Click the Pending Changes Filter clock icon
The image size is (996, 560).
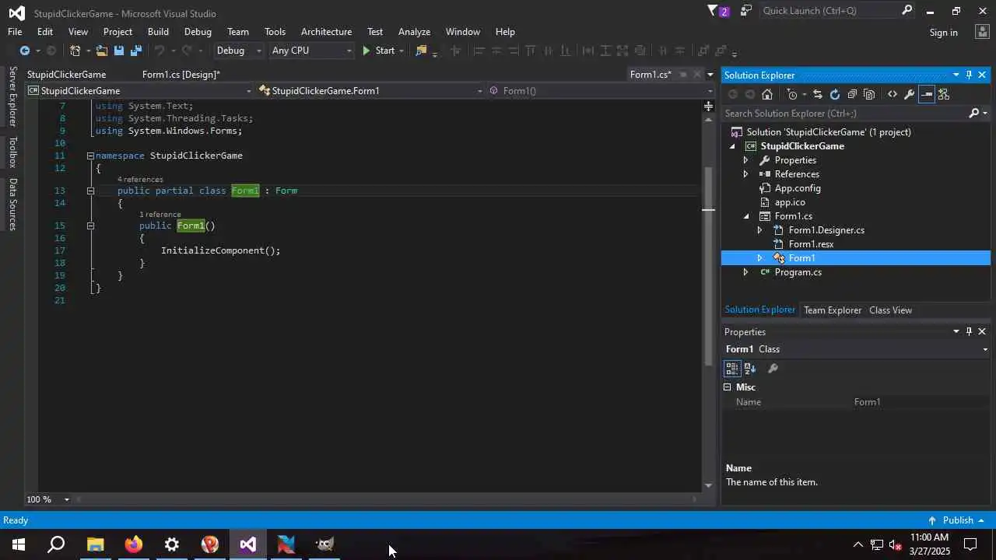[x=792, y=94]
